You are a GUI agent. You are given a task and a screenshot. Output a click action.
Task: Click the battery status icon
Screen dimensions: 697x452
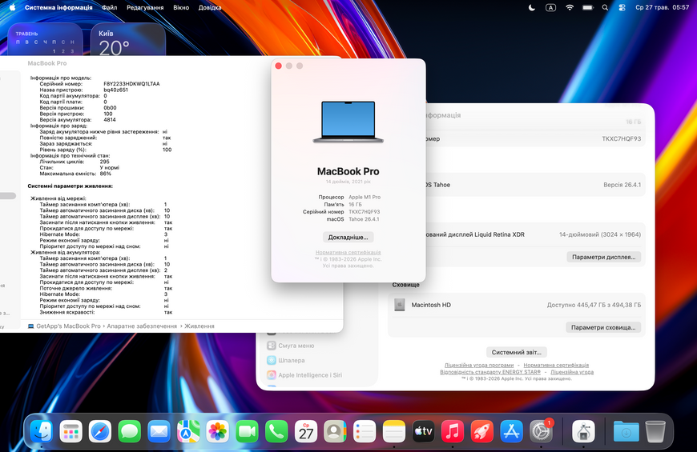click(588, 7)
